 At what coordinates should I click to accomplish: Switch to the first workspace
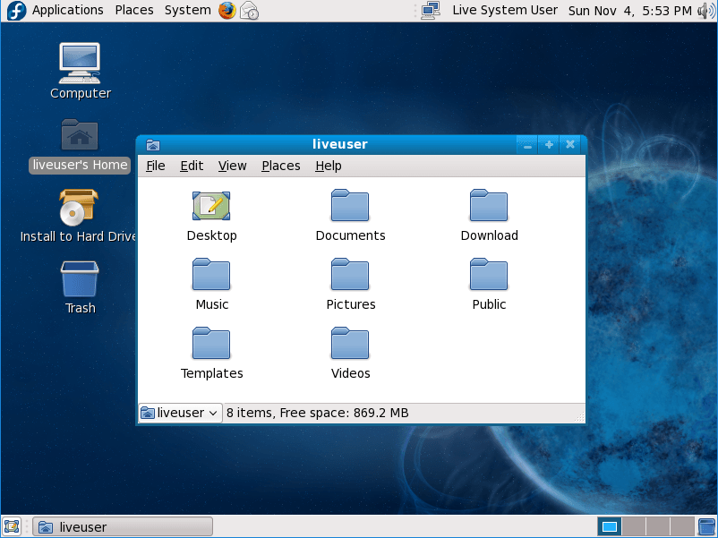[610, 526]
